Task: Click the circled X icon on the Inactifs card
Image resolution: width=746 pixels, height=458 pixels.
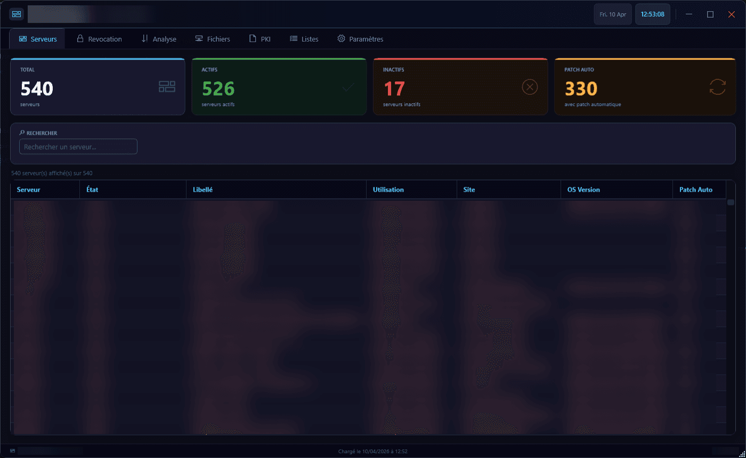Action: click(529, 87)
